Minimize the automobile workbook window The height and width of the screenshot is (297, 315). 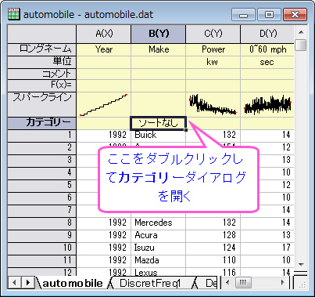pyautogui.click(x=243, y=15)
